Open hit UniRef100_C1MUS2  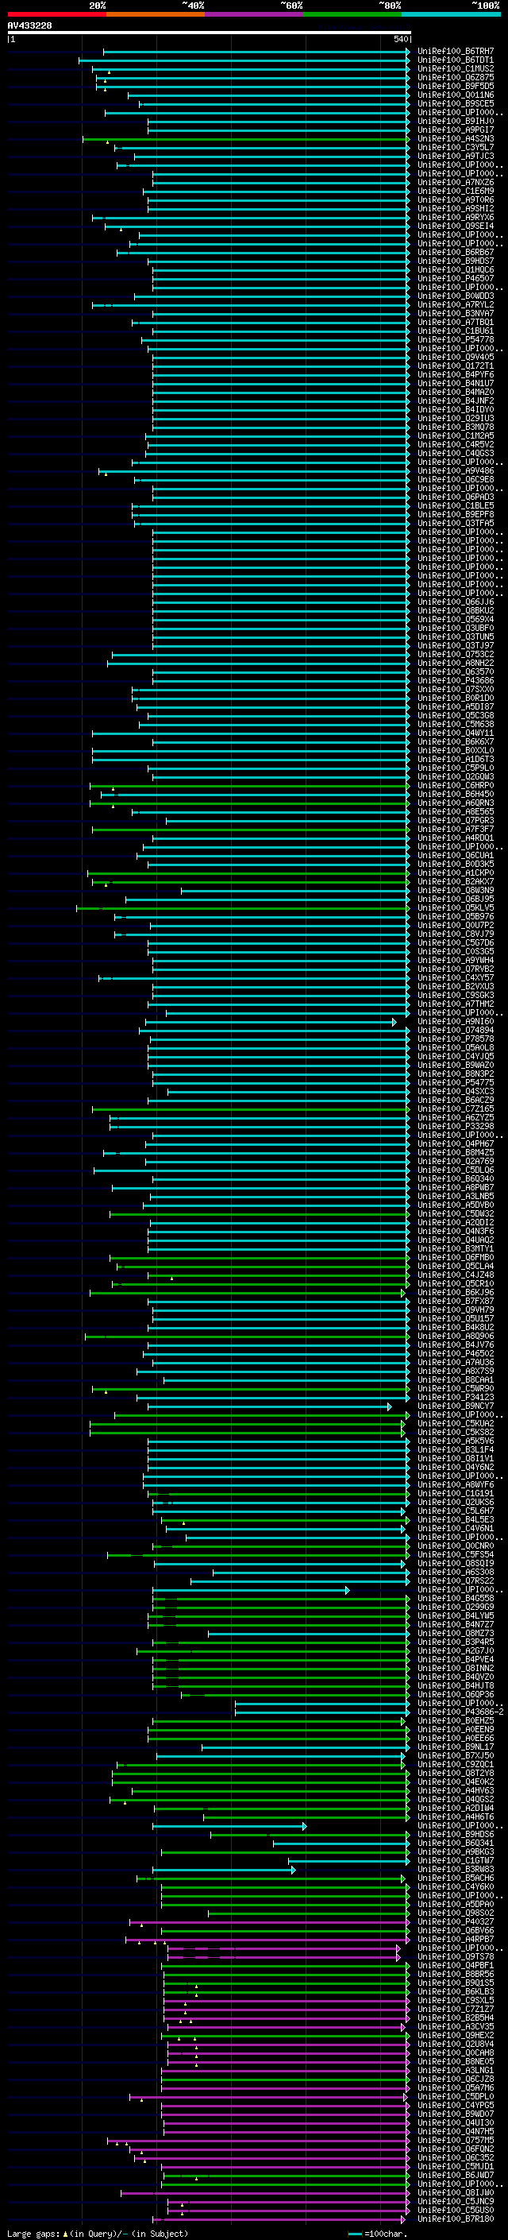tap(455, 68)
